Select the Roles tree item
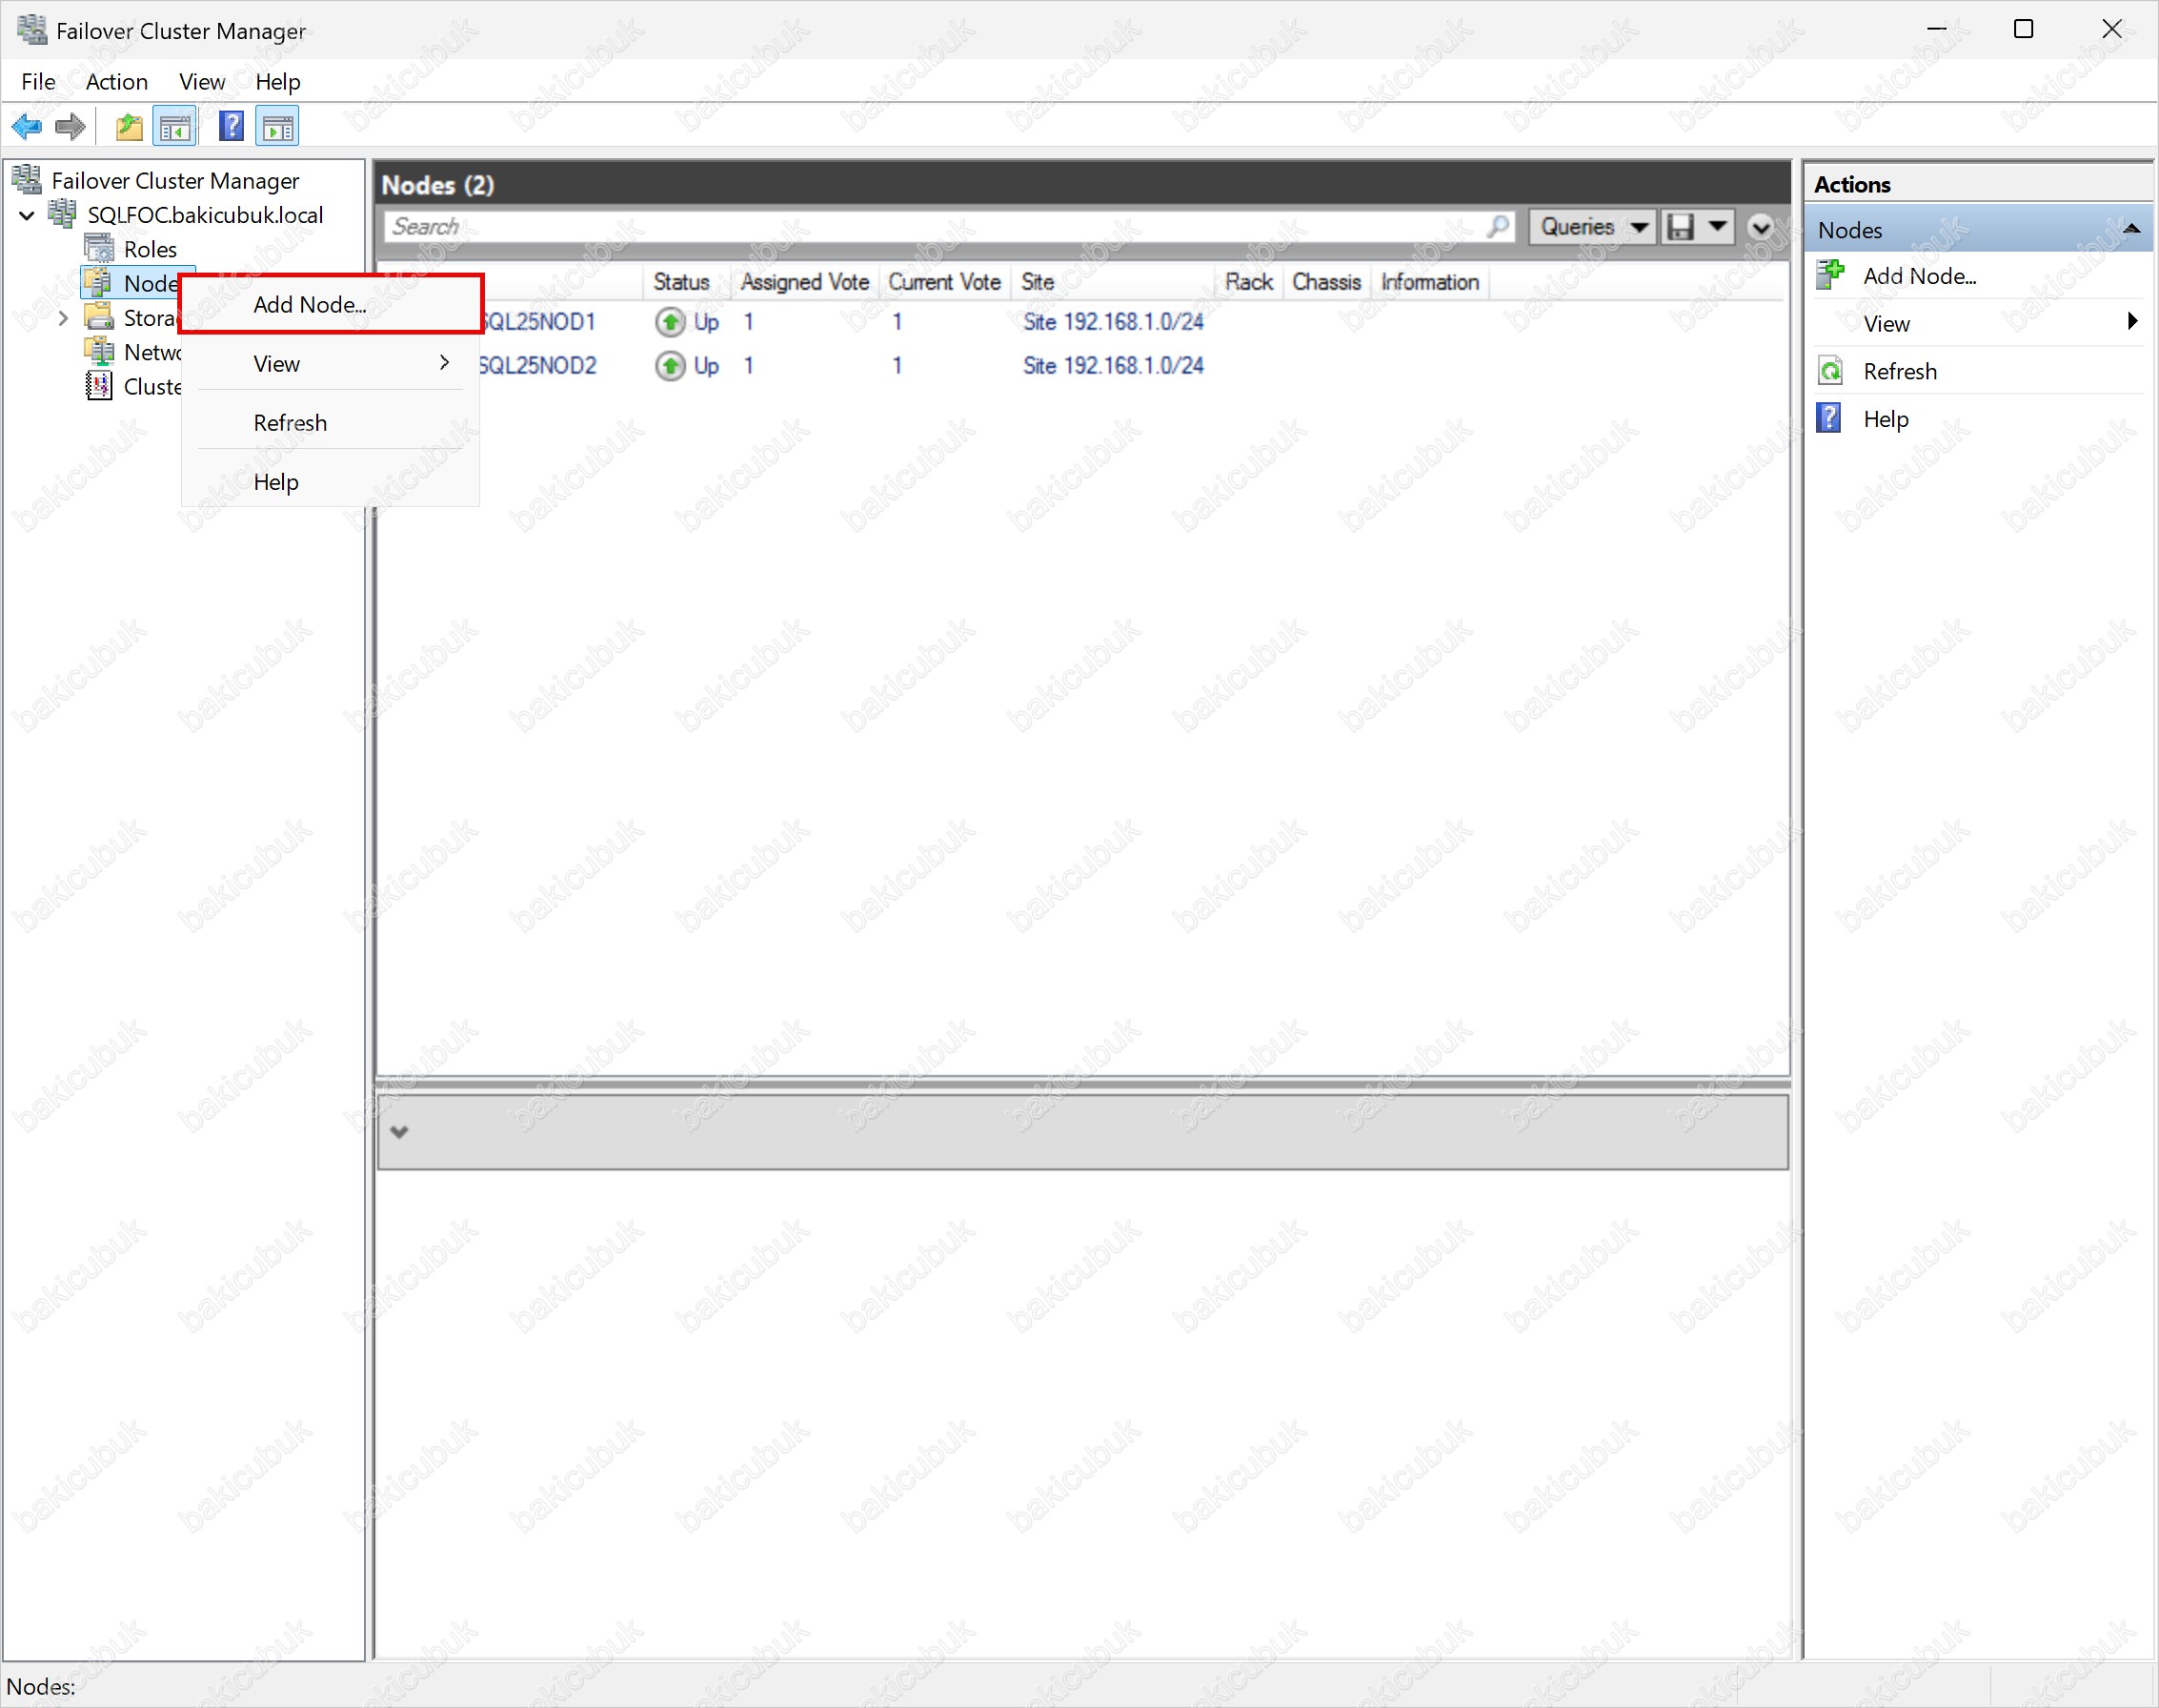This screenshot has width=2159, height=1708. [149, 249]
